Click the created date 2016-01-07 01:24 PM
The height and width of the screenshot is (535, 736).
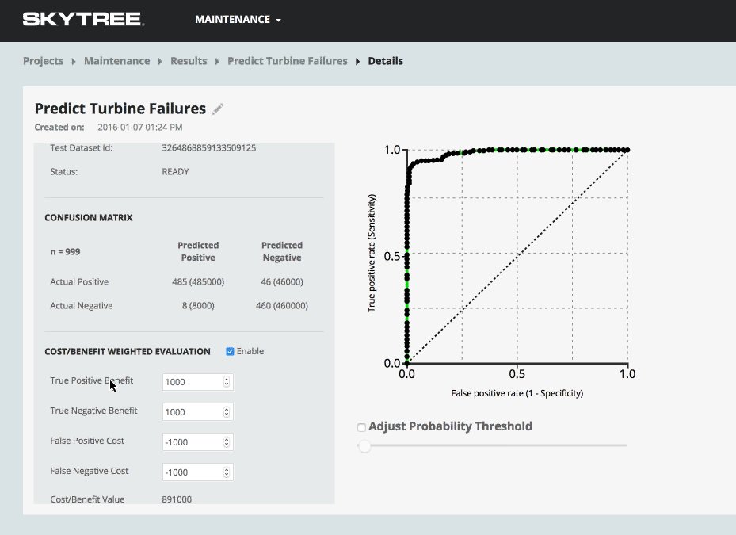pos(140,128)
